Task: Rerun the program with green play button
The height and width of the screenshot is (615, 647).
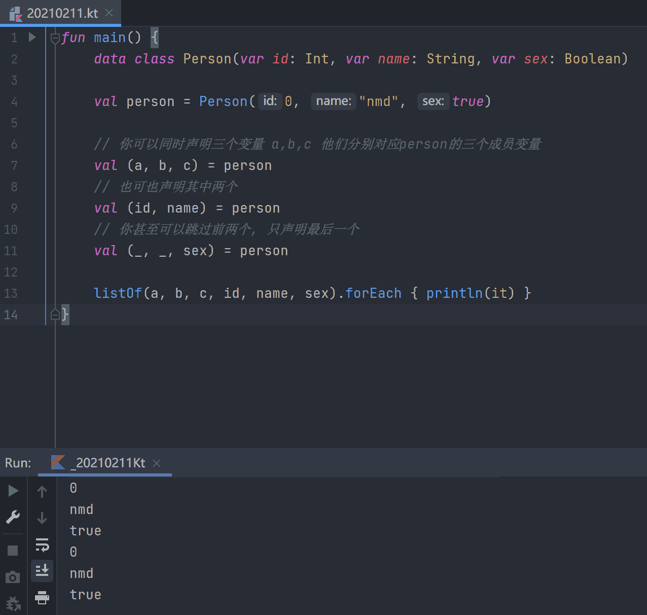Action: coord(13,491)
